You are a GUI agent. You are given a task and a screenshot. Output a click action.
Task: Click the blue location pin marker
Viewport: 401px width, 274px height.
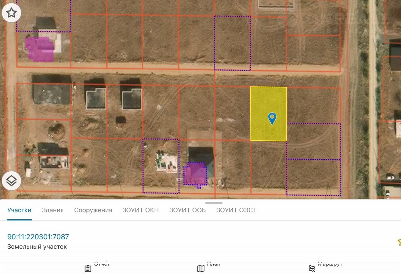tap(272, 119)
